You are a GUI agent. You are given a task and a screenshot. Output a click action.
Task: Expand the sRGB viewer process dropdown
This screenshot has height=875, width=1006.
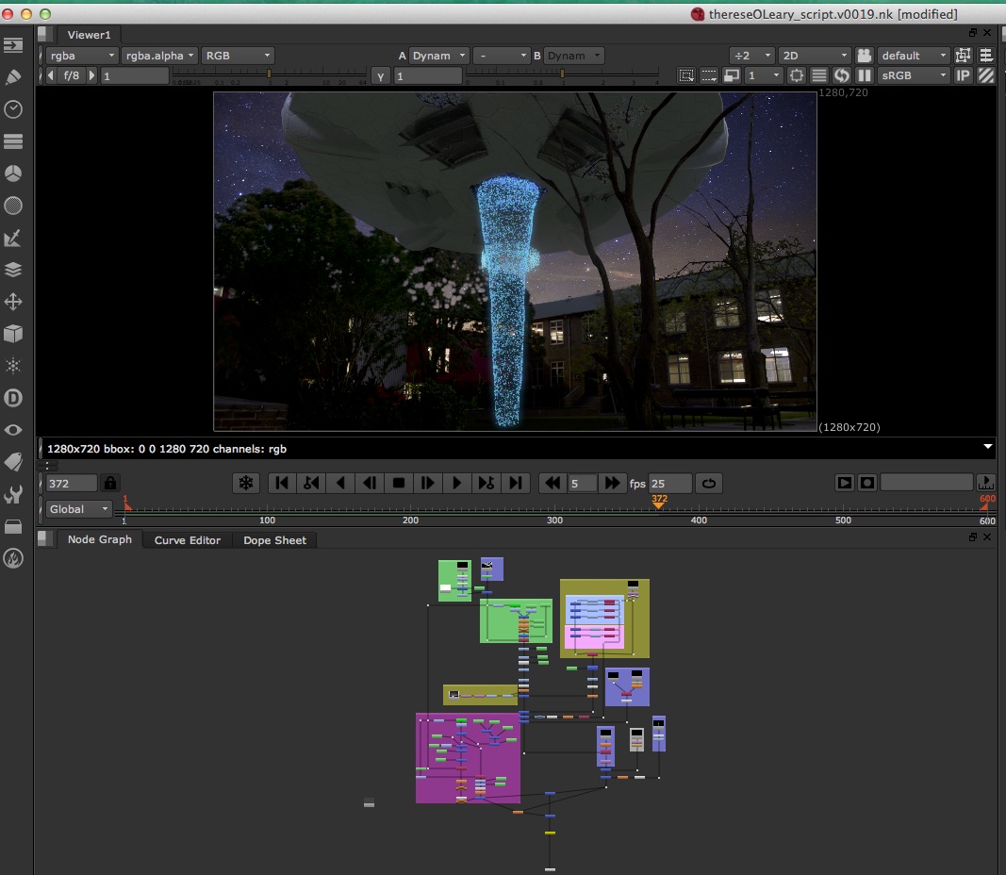tap(914, 75)
